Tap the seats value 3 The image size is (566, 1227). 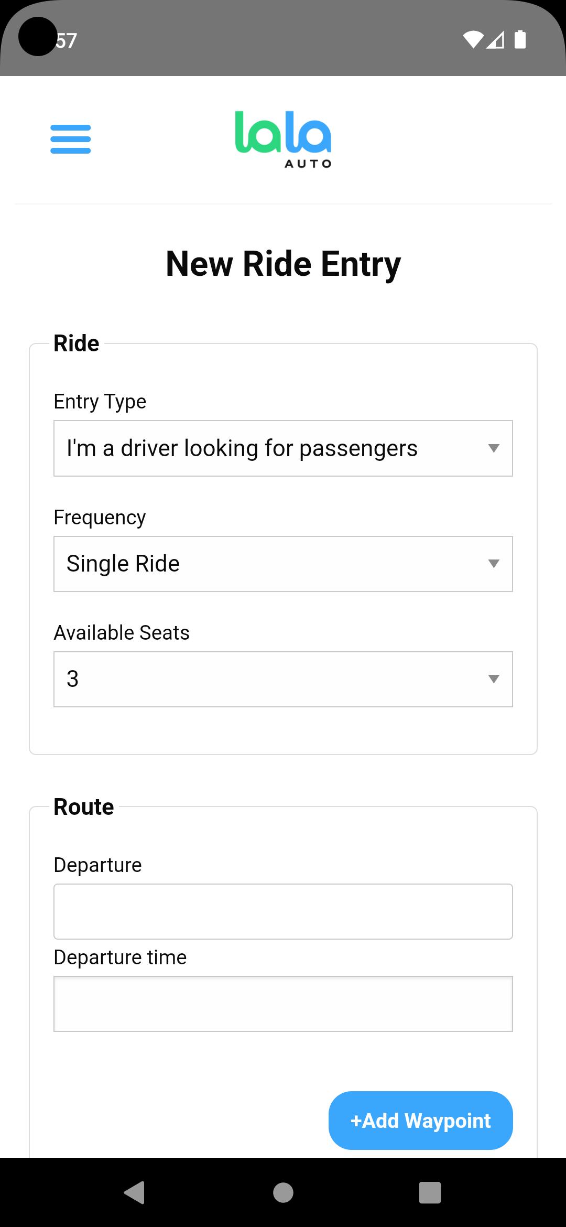point(73,679)
